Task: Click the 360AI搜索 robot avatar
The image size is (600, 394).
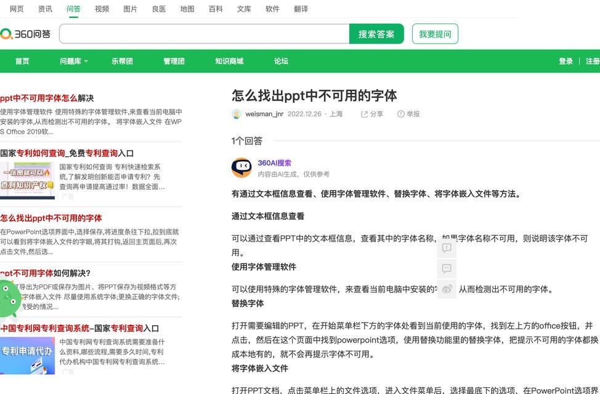Action: (x=241, y=167)
